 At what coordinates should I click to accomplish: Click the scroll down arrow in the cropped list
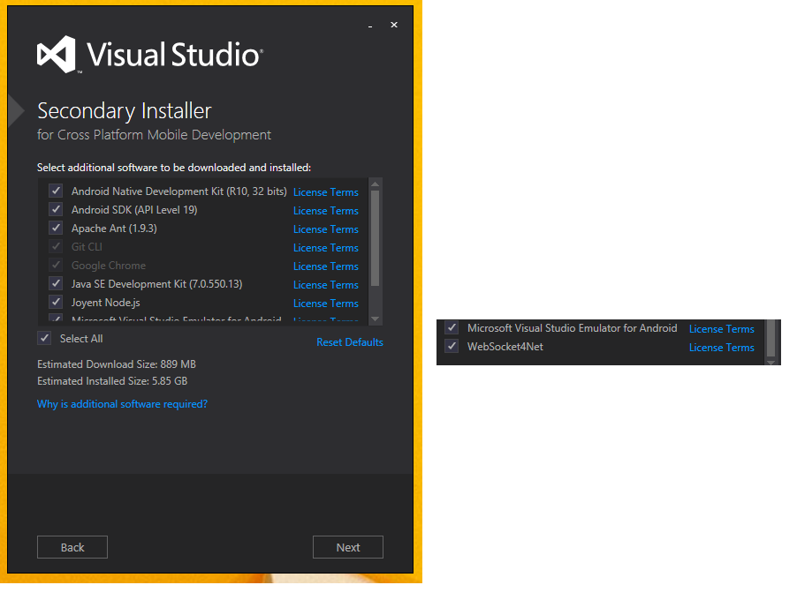tap(770, 362)
